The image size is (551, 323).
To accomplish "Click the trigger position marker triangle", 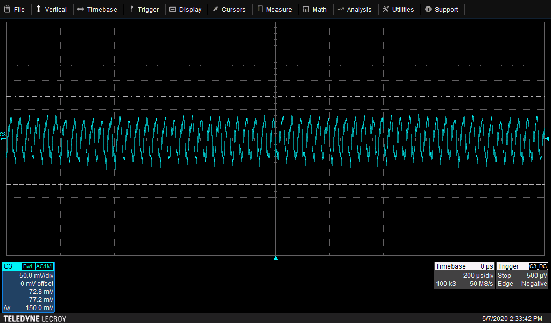I will [x=275, y=258].
